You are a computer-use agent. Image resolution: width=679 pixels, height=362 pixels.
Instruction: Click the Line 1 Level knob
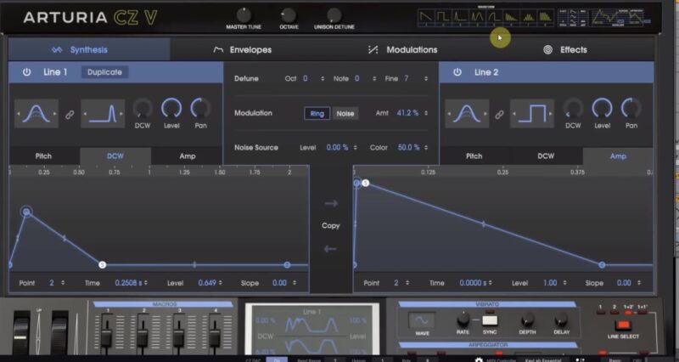(x=171, y=109)
